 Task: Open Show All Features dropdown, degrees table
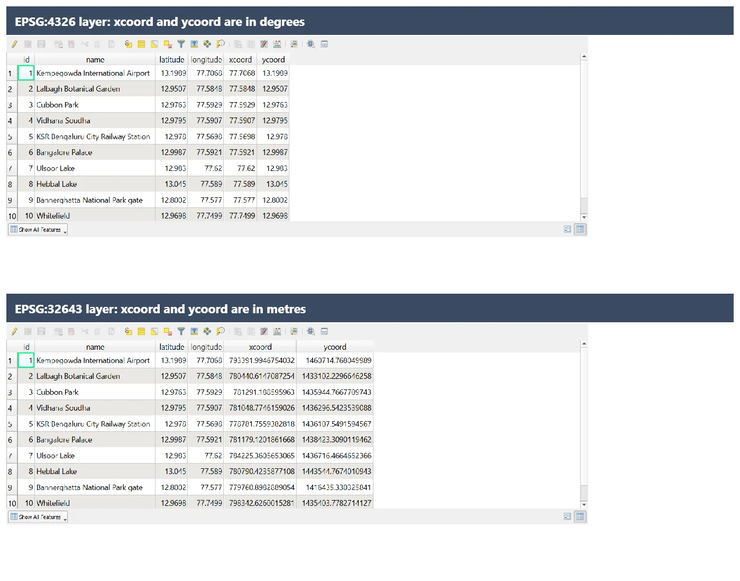click(38, 230)
